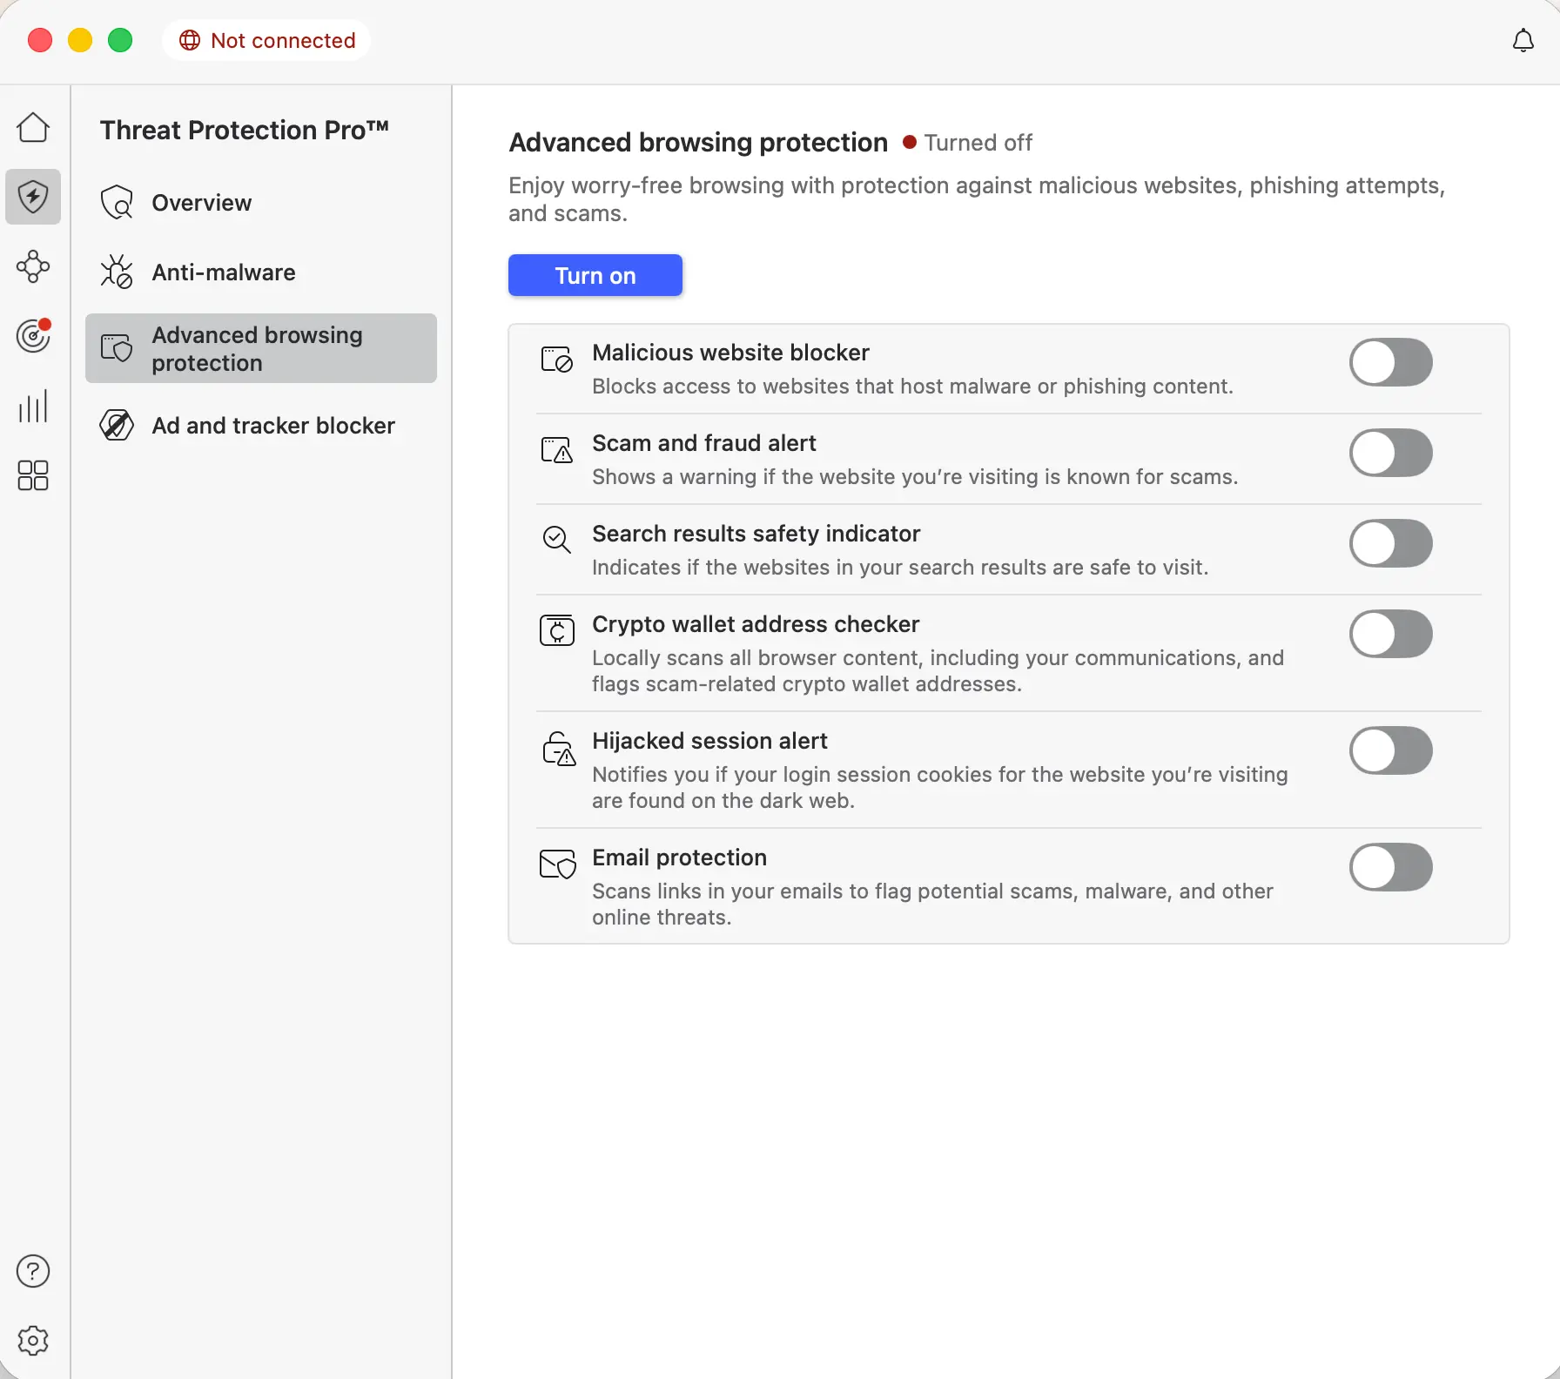
Task: Select the Threat Protection Pro shield icon
Action: [32, 197]
